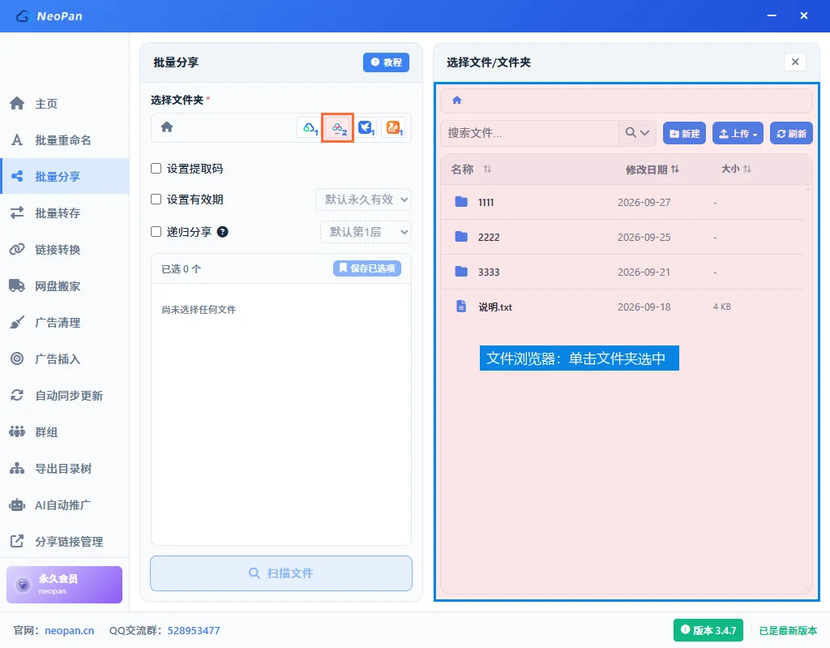Click the home icon in the sidebar

[17, 103]
